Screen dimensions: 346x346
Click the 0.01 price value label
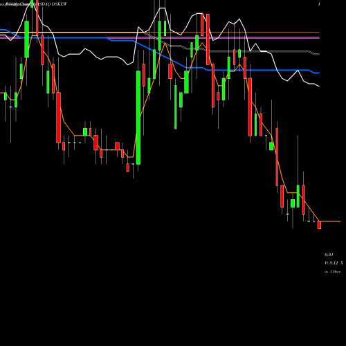(329, 255)
